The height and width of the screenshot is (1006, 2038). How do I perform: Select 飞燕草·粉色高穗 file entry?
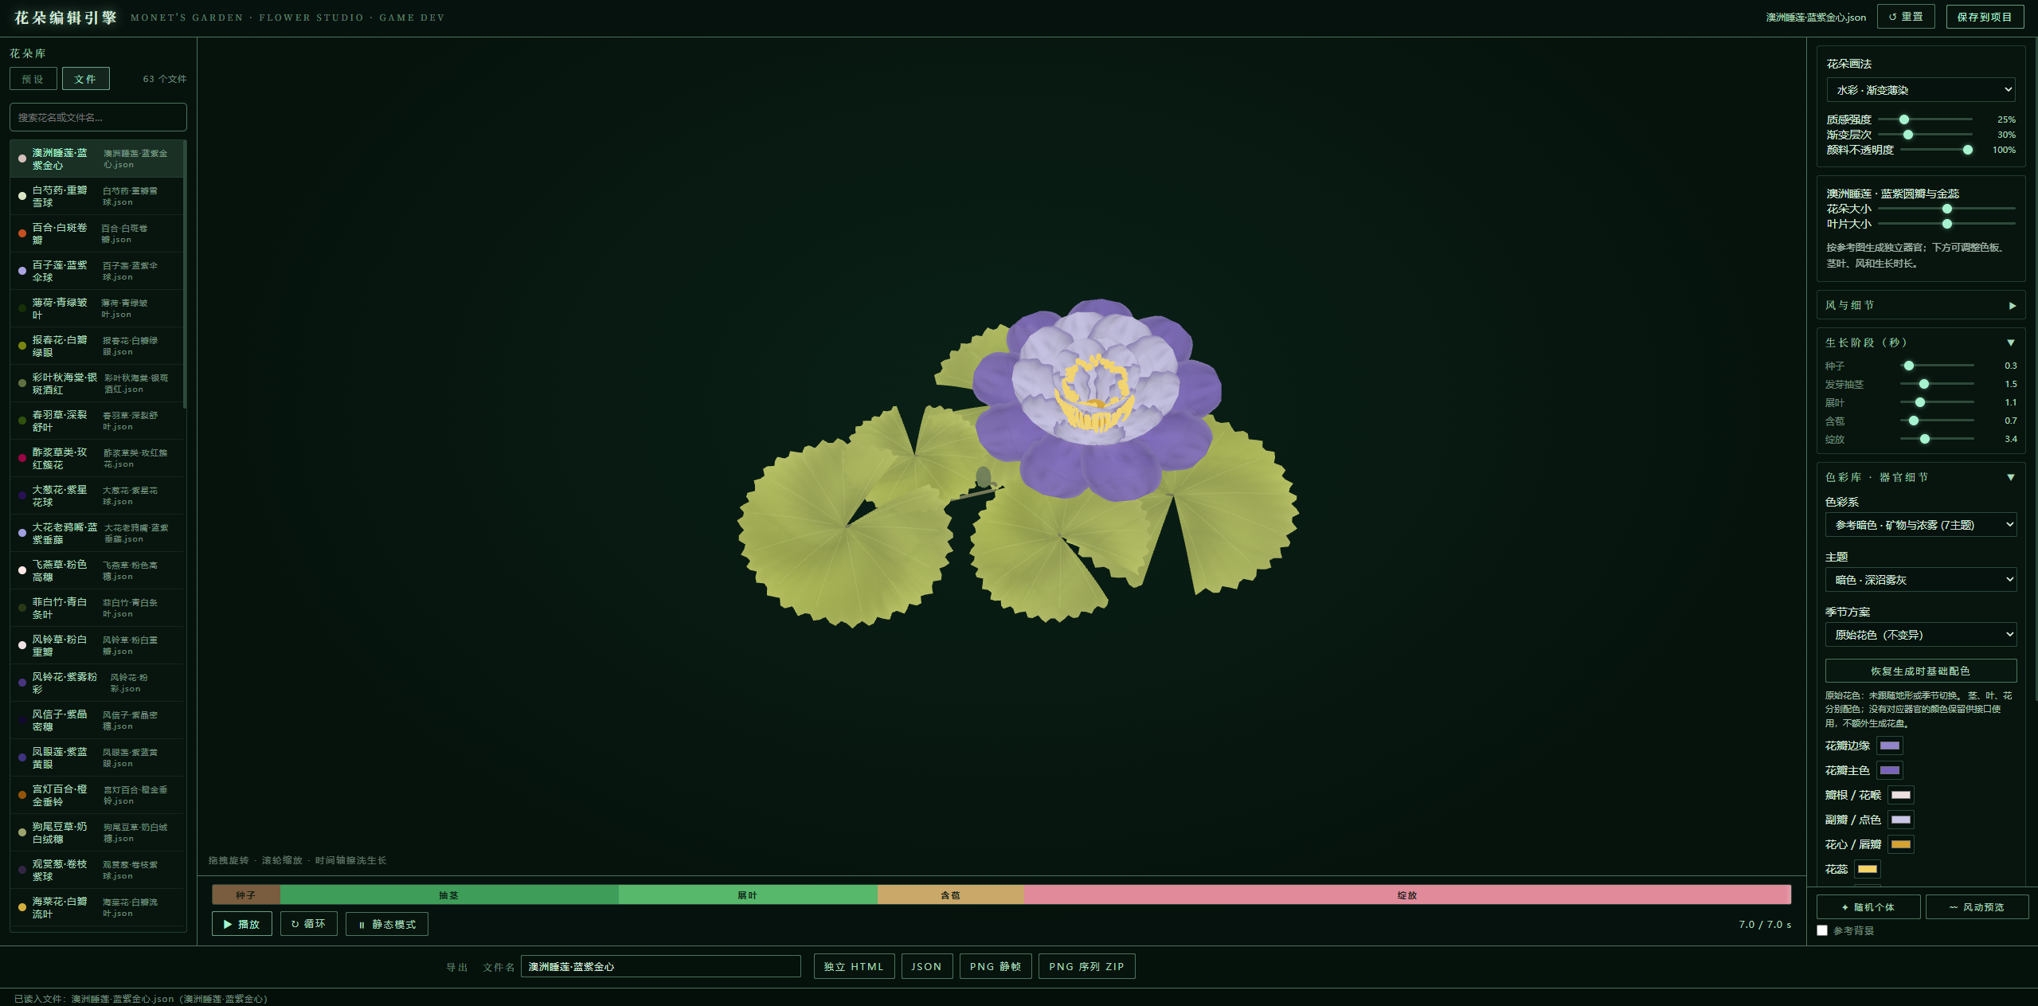(x=96, y=570)
